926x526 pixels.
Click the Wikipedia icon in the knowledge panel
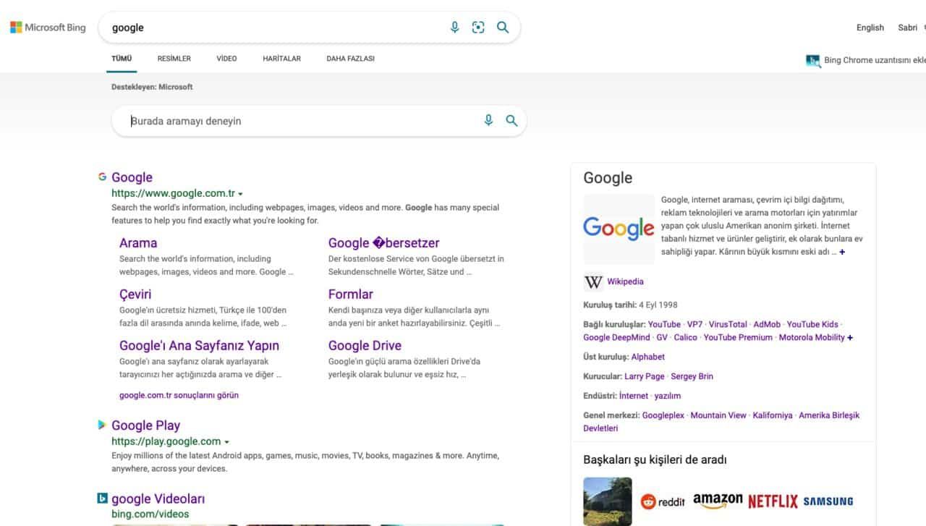(593, 281)
